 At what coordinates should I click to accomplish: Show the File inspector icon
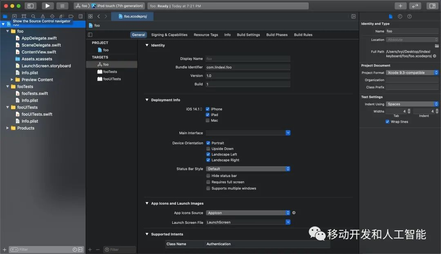(390, 16)
